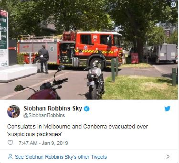Click the person icon beside See other Tweets
Screen dimensions: 179x163
[x=10, y=157]
